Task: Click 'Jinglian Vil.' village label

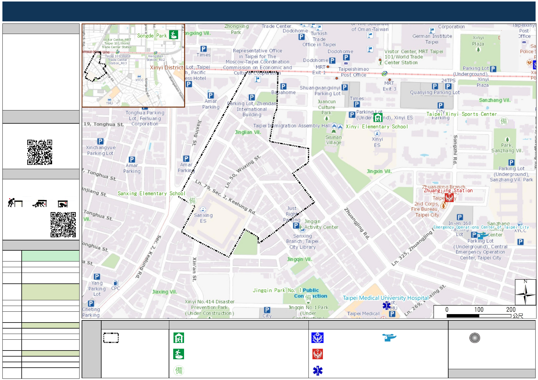Action: pos(248,132)
